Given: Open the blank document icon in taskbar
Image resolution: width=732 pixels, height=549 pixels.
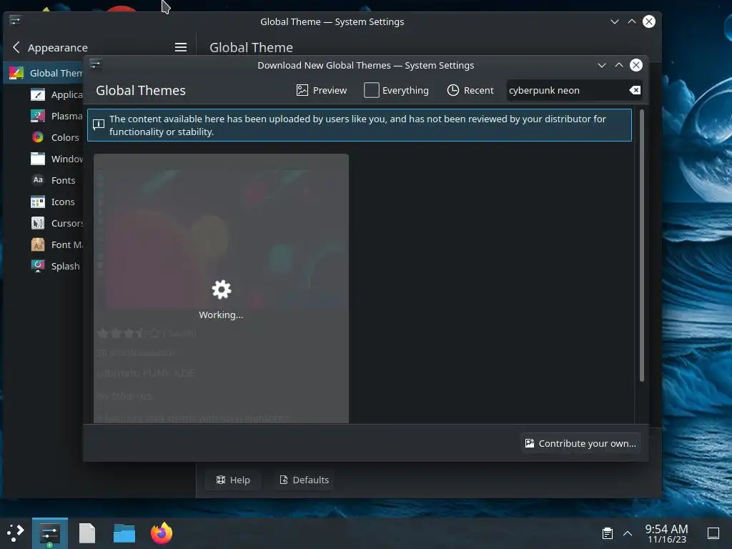Looking at the screenshot, I should tap(86, 533).
